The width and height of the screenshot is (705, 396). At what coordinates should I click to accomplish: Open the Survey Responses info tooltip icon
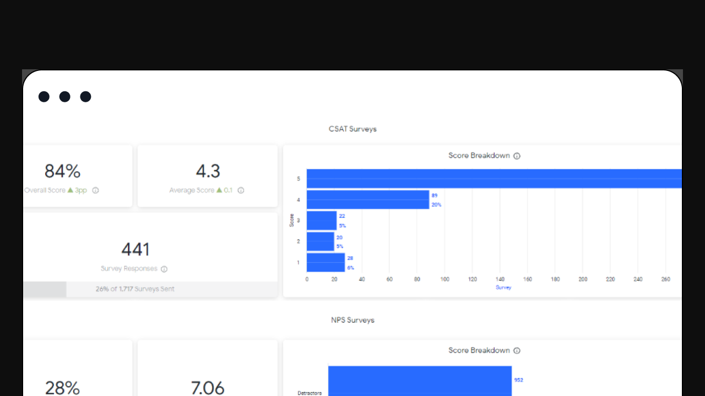[x=164, y=269]
